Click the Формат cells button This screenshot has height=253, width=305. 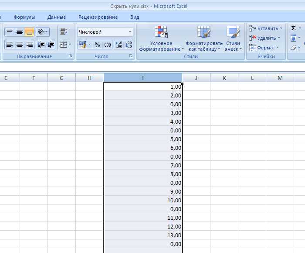pos(264,48)
